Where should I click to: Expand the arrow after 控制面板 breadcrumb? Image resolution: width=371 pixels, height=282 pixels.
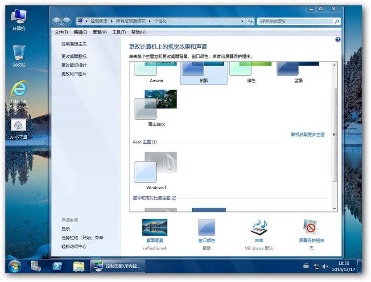pyautogui.click(x=111, y=21)
